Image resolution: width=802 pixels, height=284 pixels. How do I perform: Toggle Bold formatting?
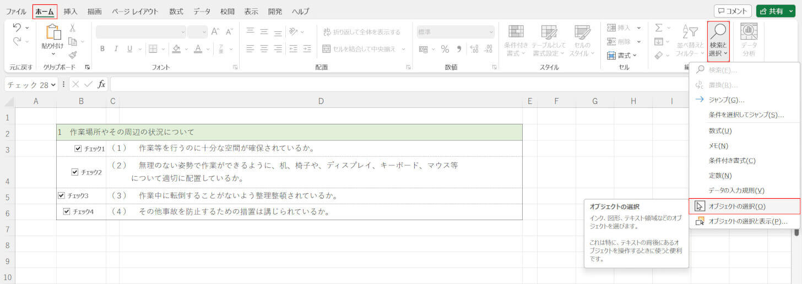click(x=102, y=49)
